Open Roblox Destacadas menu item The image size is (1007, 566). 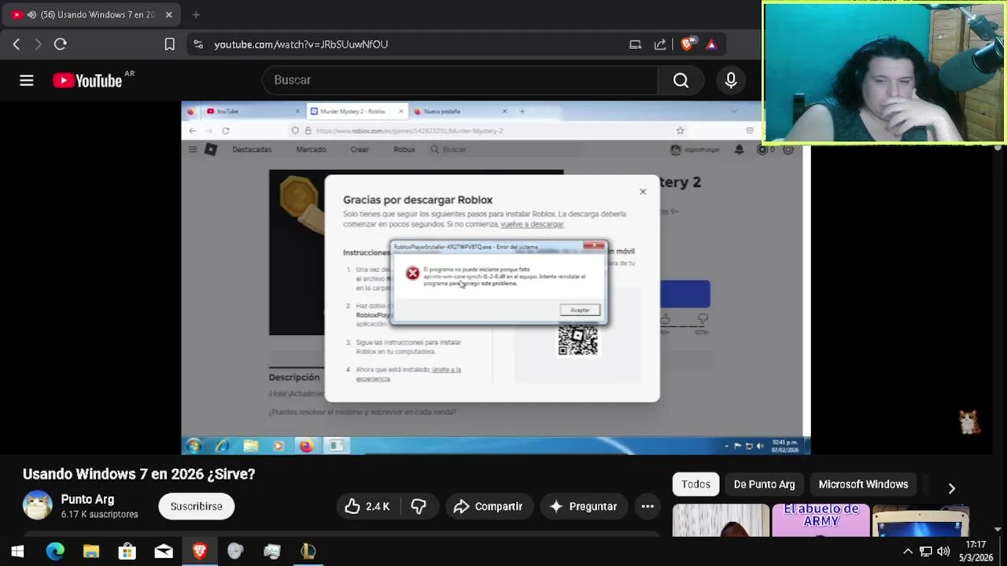pos(252,149)
